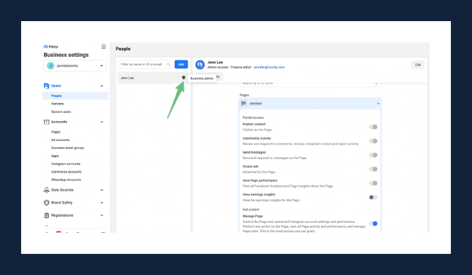This screenshot has width=472, height=275.
Task: Click the Accounts section heading
Action: 59,122
